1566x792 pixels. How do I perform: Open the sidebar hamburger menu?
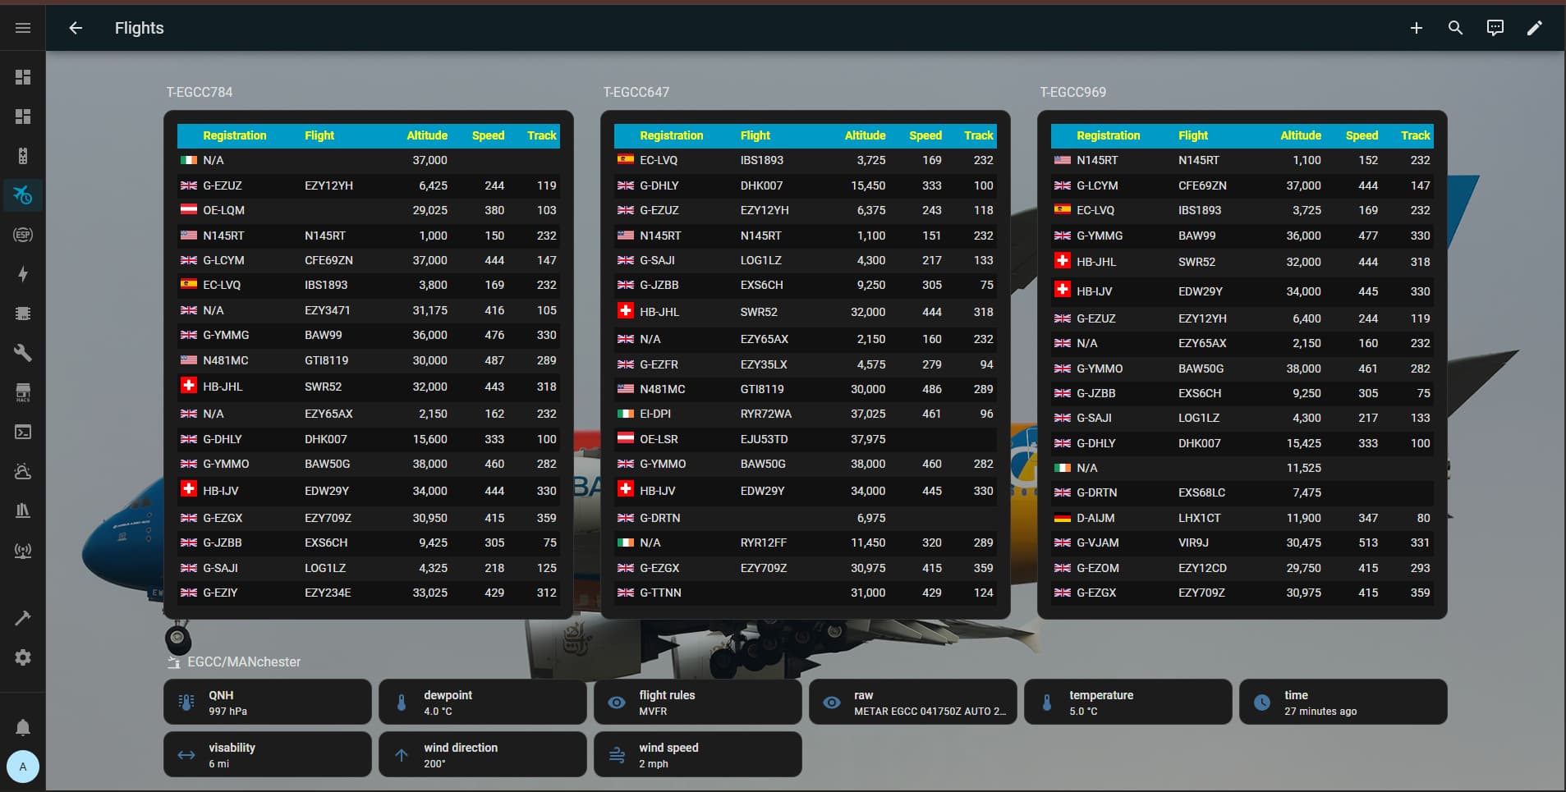(23, 28)
